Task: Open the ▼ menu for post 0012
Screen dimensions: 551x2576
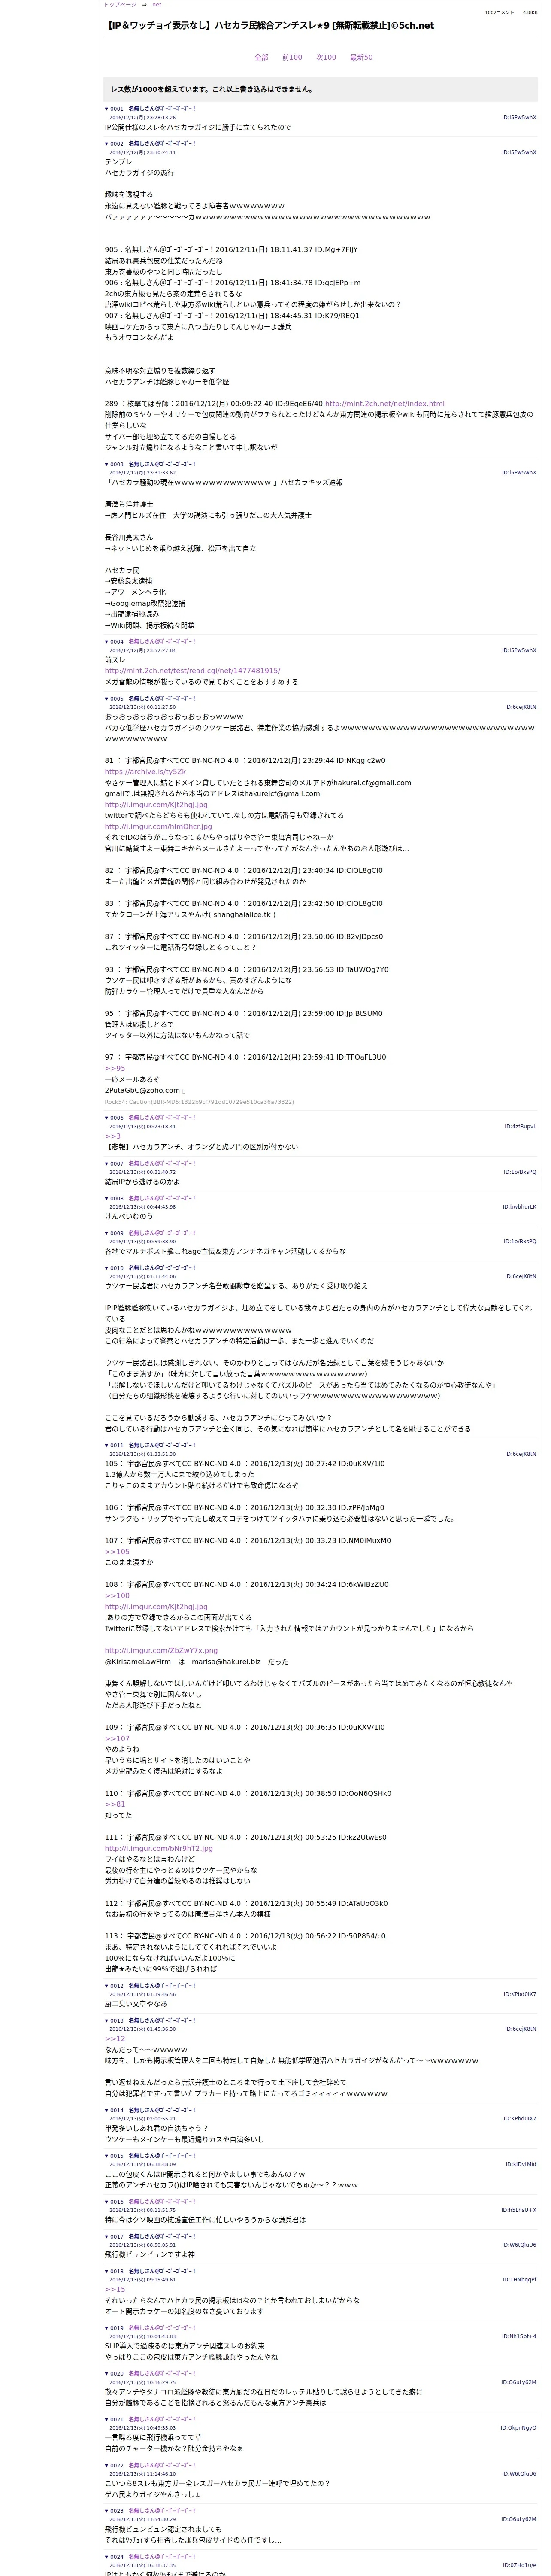Action: (107, 1986)
